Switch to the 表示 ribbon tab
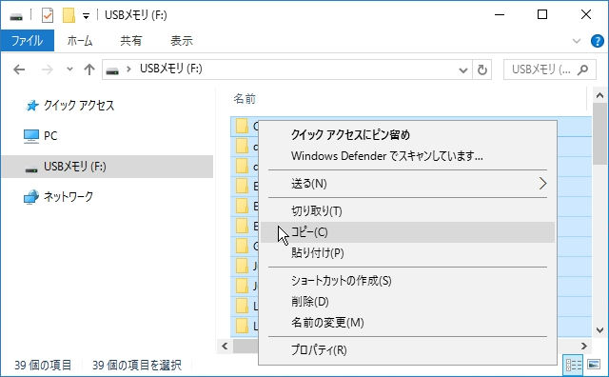 click(x=182, y=40)
